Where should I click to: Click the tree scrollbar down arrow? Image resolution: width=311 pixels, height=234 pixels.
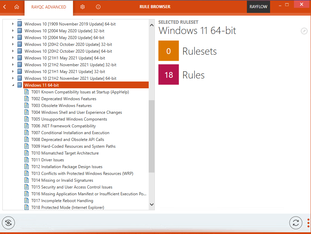[152, 204]
